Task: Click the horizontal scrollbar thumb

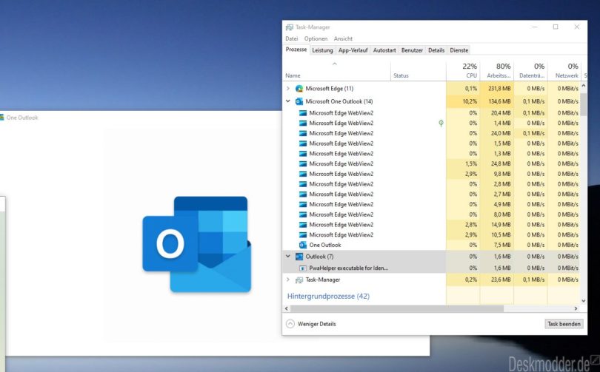Action: coord(397,308)
